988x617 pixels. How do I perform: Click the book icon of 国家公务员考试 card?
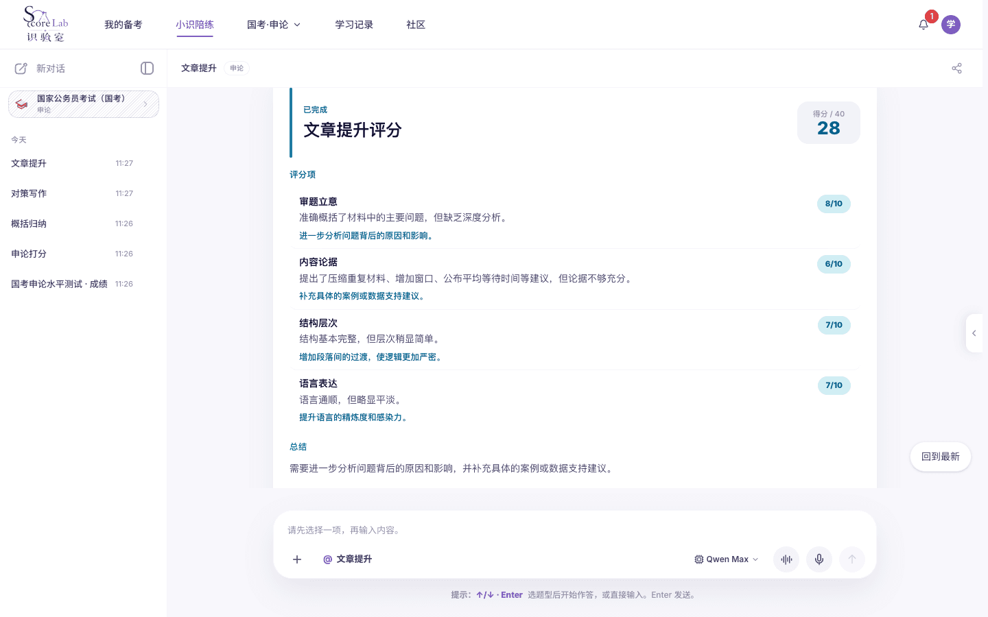22,104
